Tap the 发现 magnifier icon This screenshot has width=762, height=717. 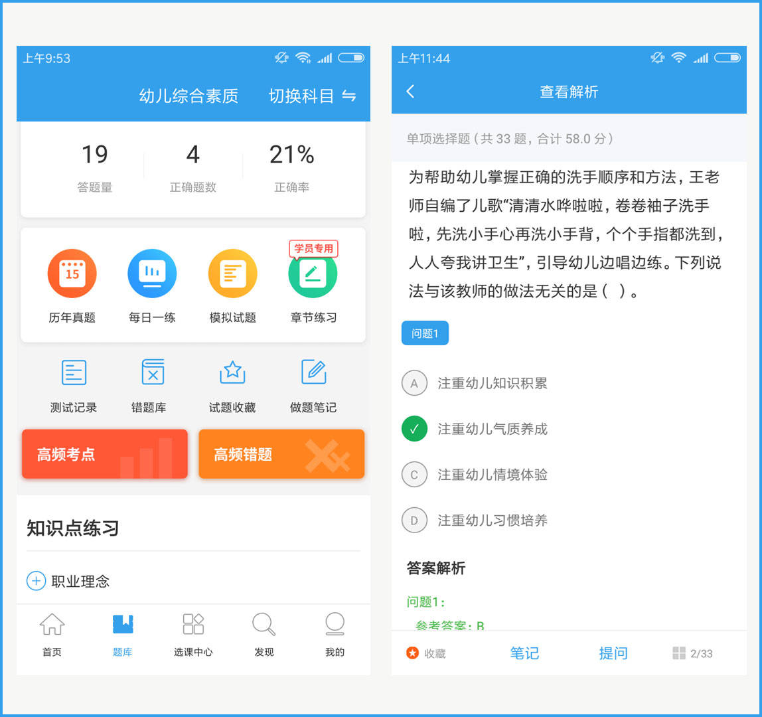[x=264, y=624]
